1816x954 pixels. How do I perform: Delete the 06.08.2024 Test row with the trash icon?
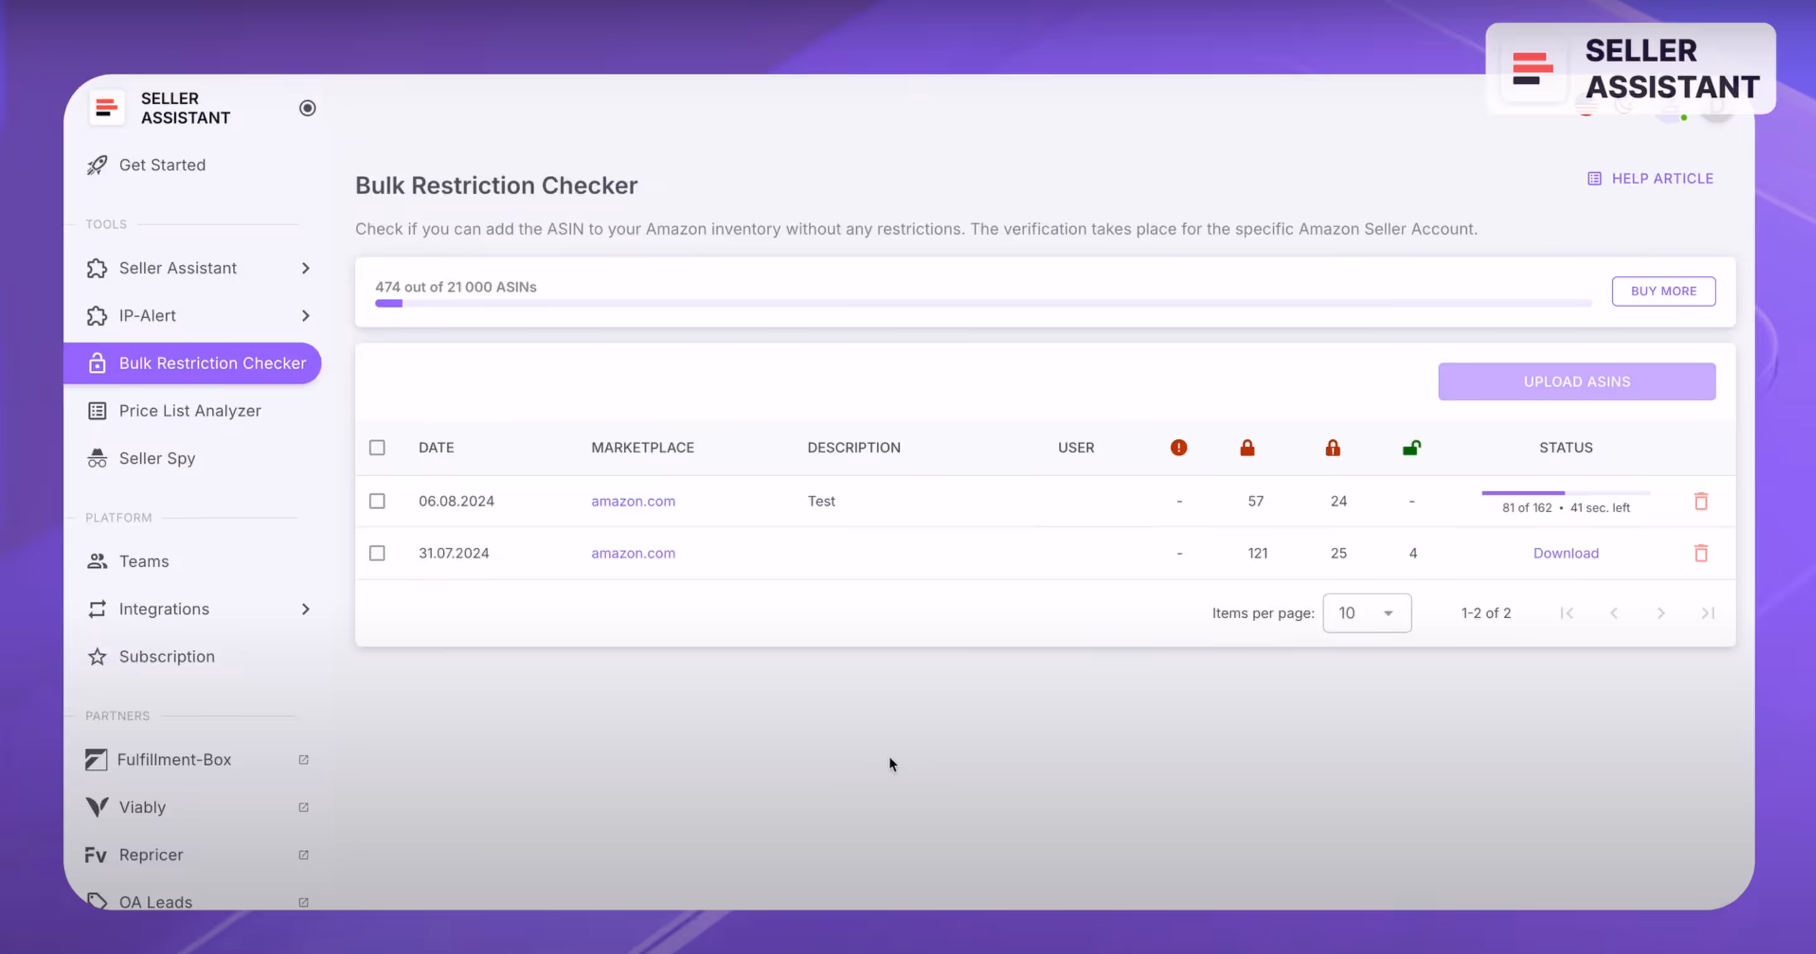pos(1700,501)
